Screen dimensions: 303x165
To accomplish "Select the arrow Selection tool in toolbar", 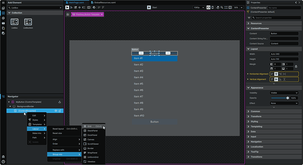I will (x=67, y=7).
